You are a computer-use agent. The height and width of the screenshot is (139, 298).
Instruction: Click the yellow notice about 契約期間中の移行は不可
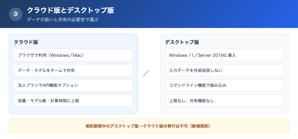click(x=149, y=126)
